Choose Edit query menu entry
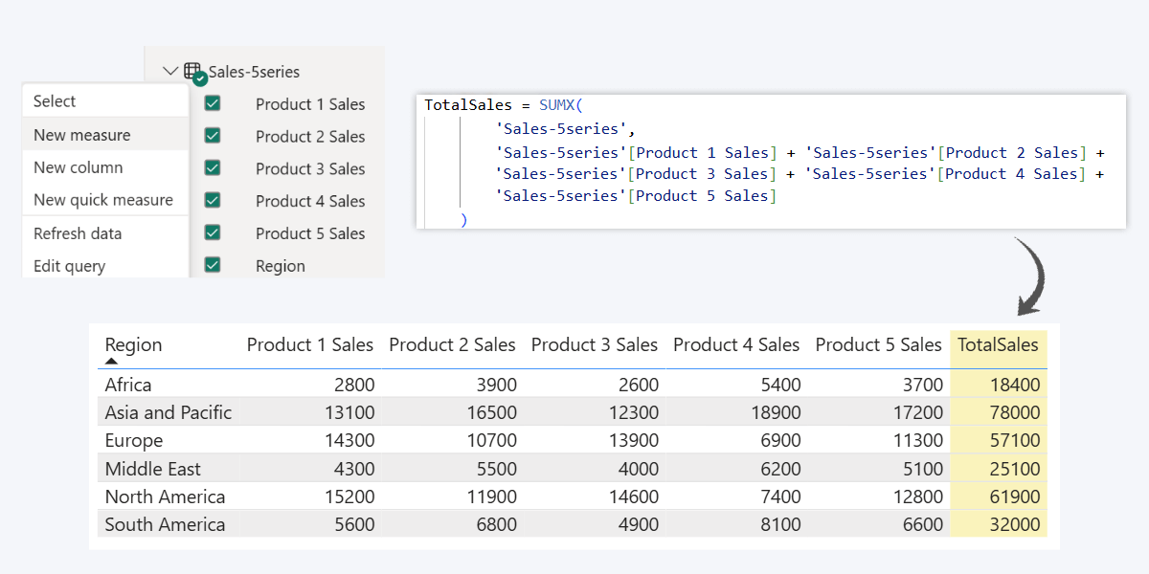The width and height of the screenshot is (1149, 574). [x=69, y=266]
